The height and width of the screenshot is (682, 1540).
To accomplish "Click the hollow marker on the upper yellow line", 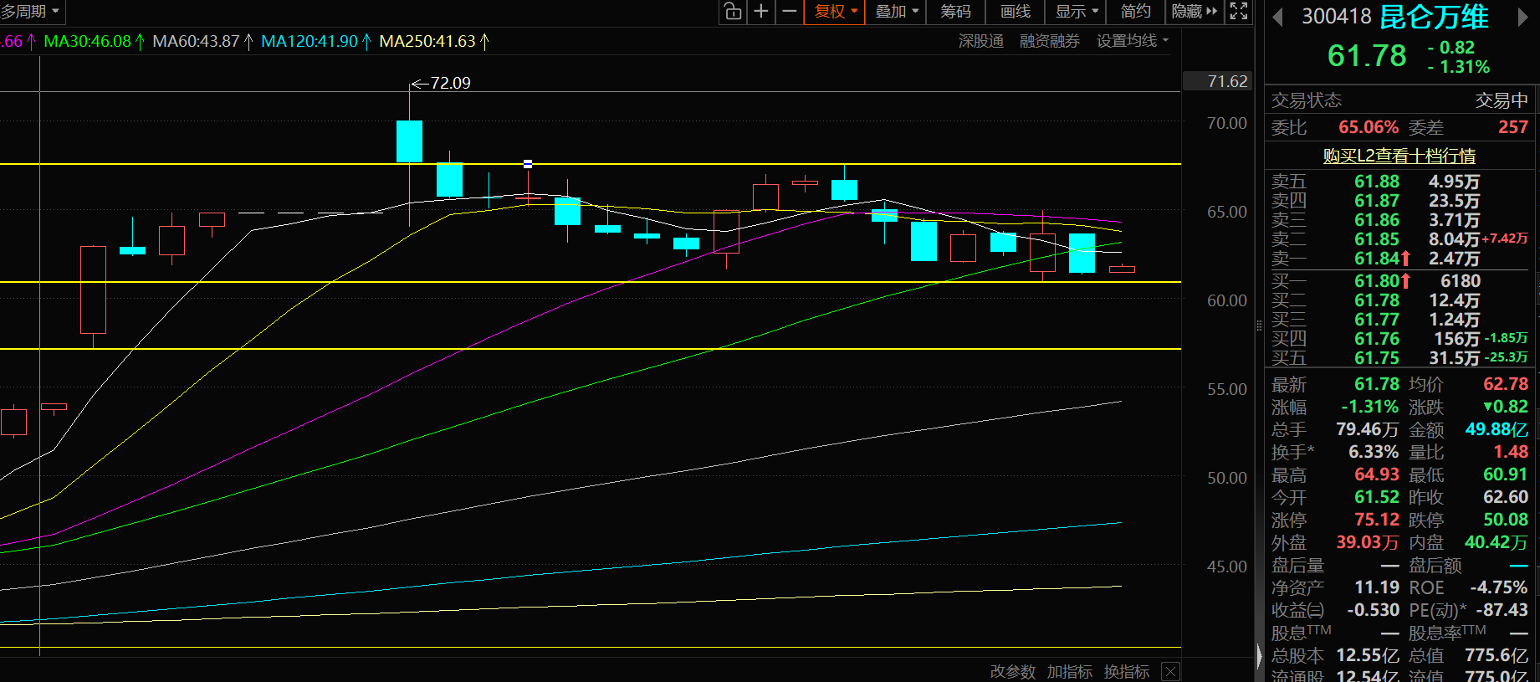I will (x=528, y=164).
